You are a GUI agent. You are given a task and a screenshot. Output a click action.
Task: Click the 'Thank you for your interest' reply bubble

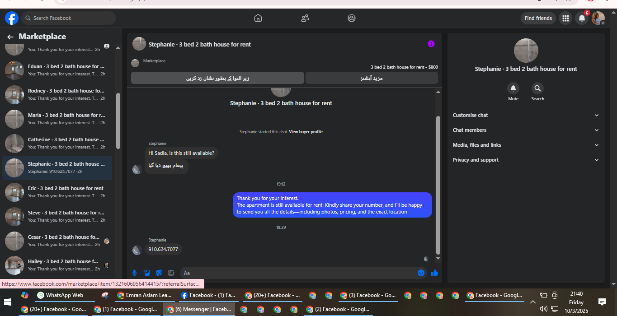332,205
